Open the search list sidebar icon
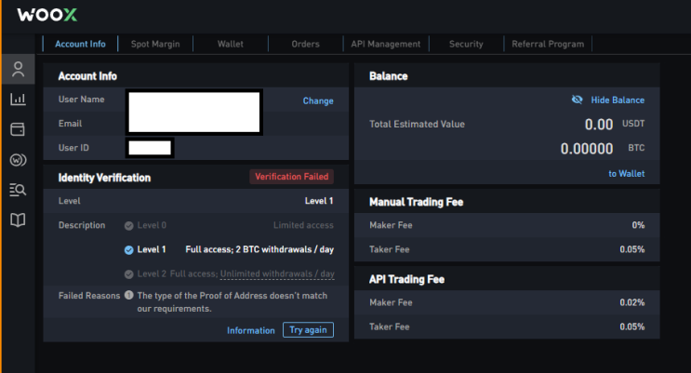This screenshot has height=373, width=691. click(x=18, y=190)
